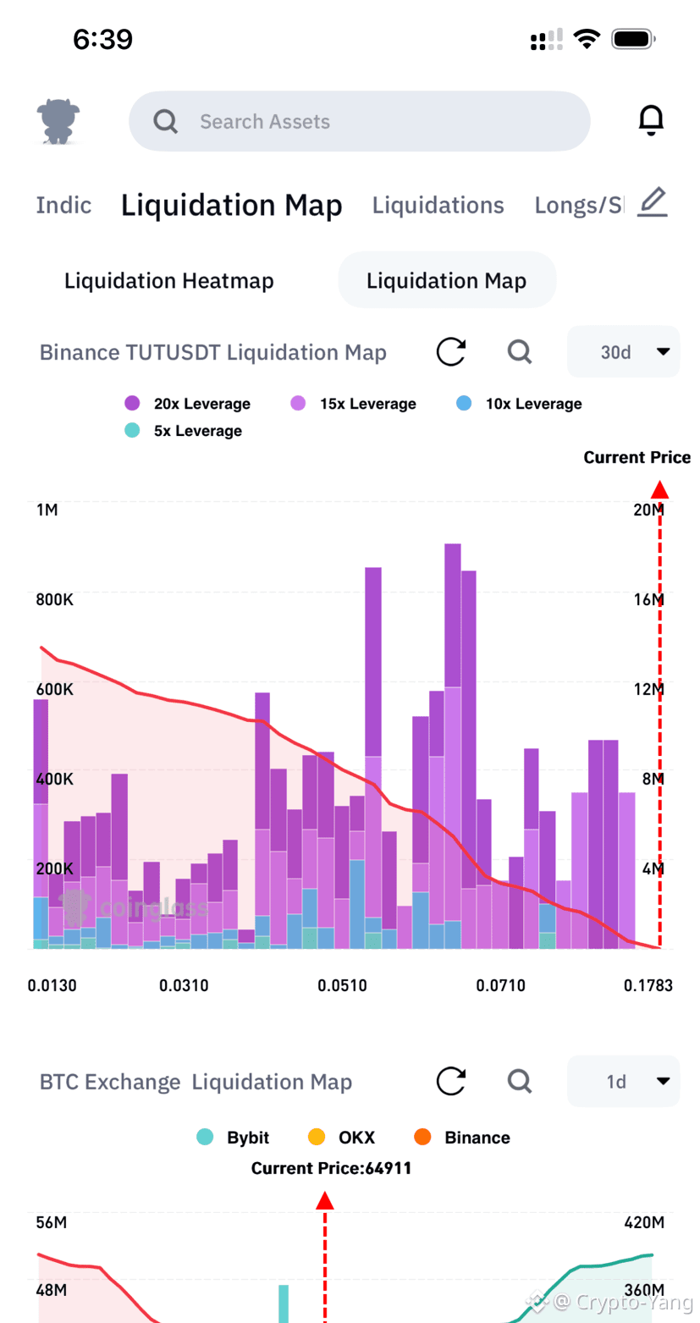
Task: Open the 1d timeframe dropdown
Action: 623,1081
